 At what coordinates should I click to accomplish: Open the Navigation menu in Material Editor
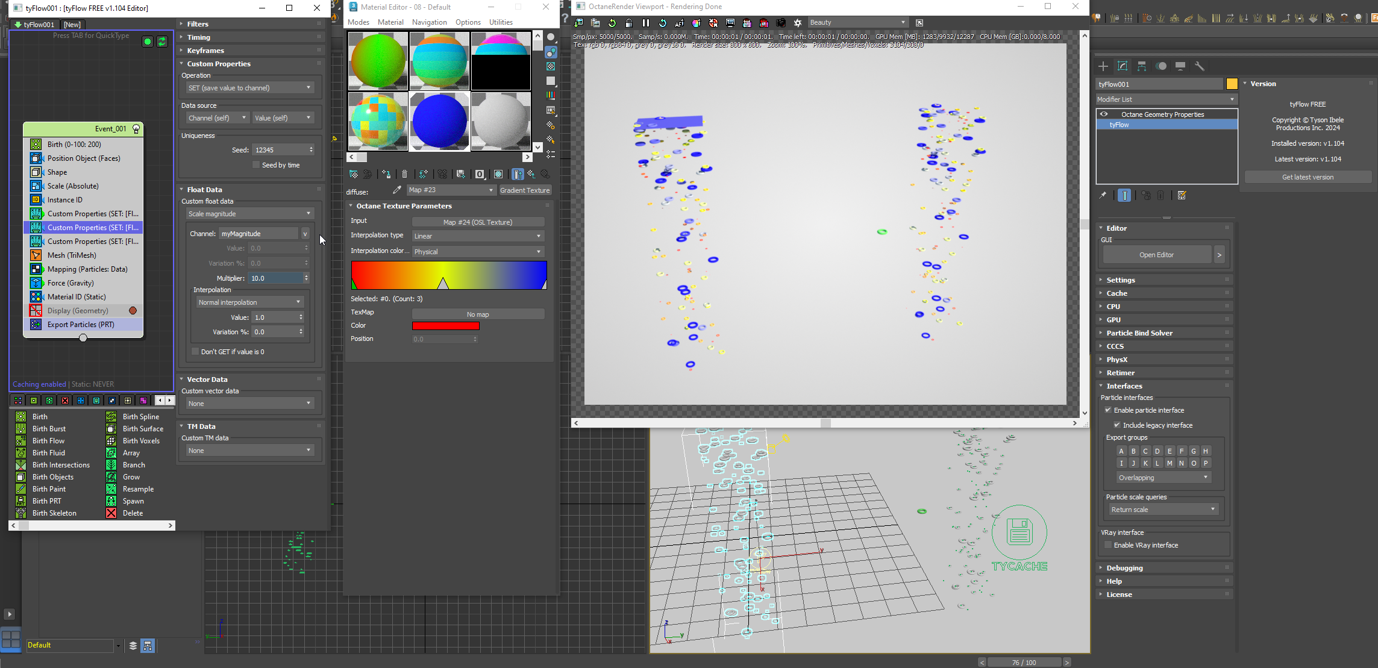pyautogui.click(x=429, y=22)
